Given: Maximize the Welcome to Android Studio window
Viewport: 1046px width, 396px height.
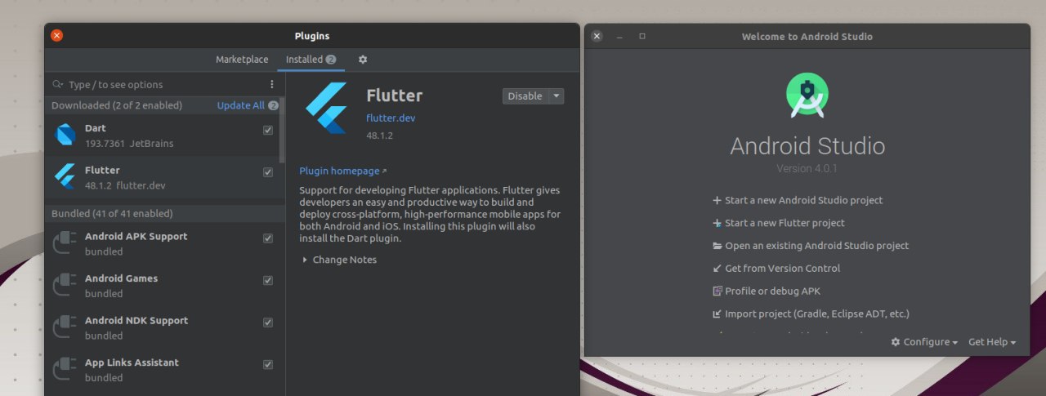Looking at the screenshot, I should [x=642, y=36].
